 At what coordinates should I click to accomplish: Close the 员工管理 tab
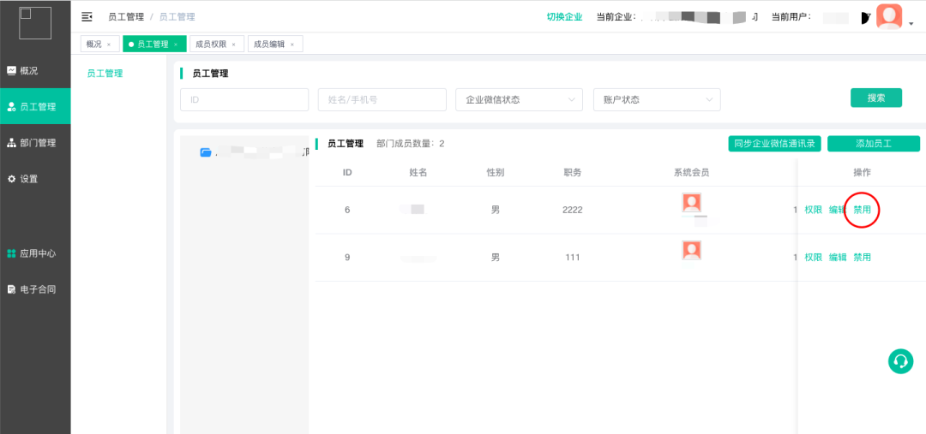176,45
